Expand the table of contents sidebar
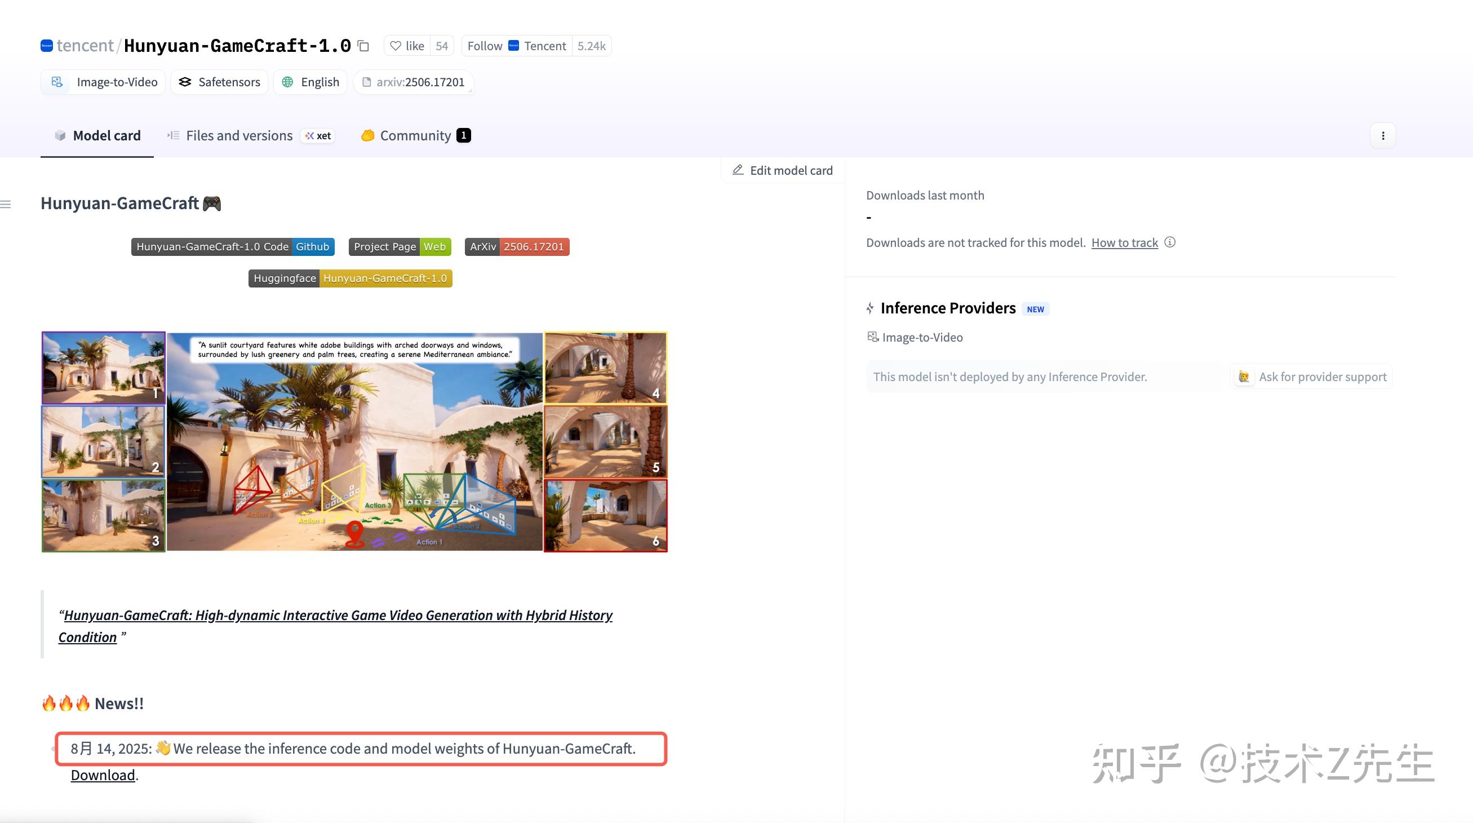This screenshot has width=1473, height=823. [6, 203]
